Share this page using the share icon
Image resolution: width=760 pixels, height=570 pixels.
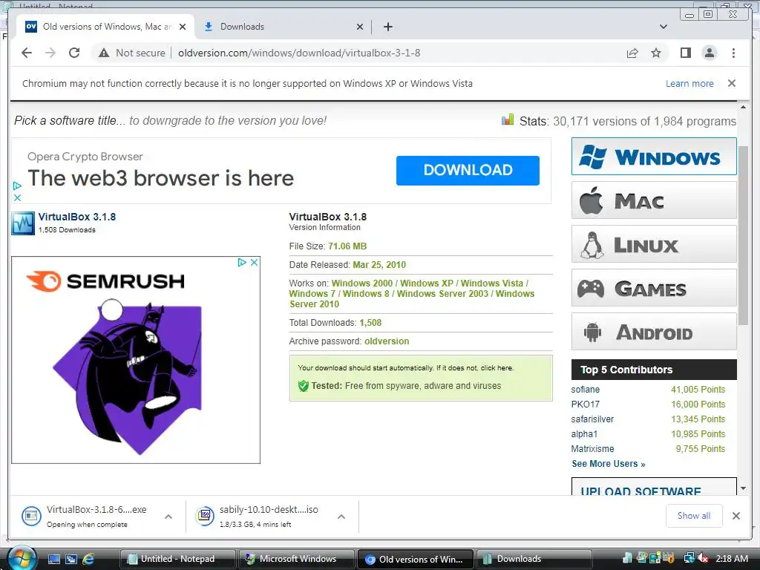[x=632, y=53]
